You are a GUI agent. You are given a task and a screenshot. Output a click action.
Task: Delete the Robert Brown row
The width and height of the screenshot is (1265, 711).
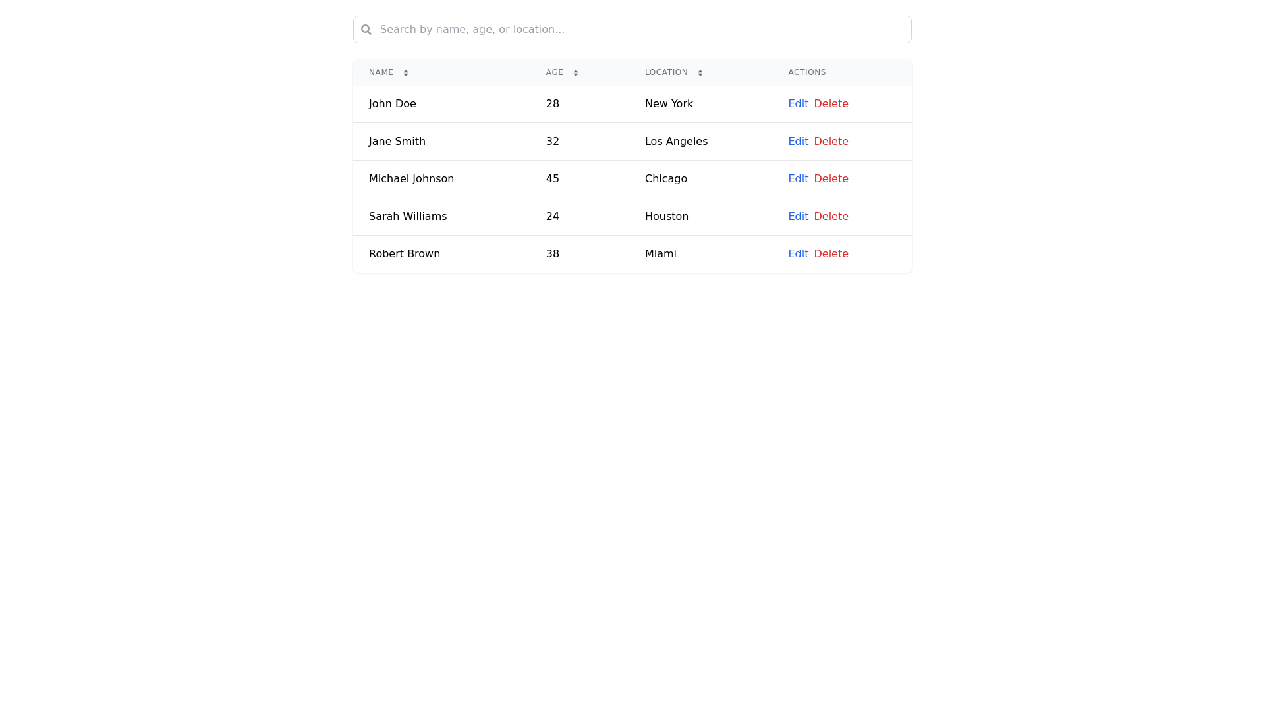(831, 254)
